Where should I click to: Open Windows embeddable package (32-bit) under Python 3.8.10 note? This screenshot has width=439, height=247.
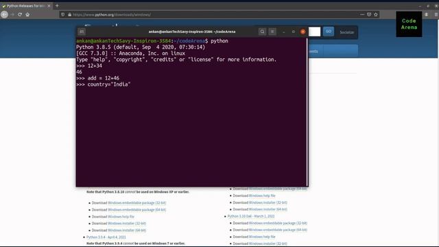[137, 203]
